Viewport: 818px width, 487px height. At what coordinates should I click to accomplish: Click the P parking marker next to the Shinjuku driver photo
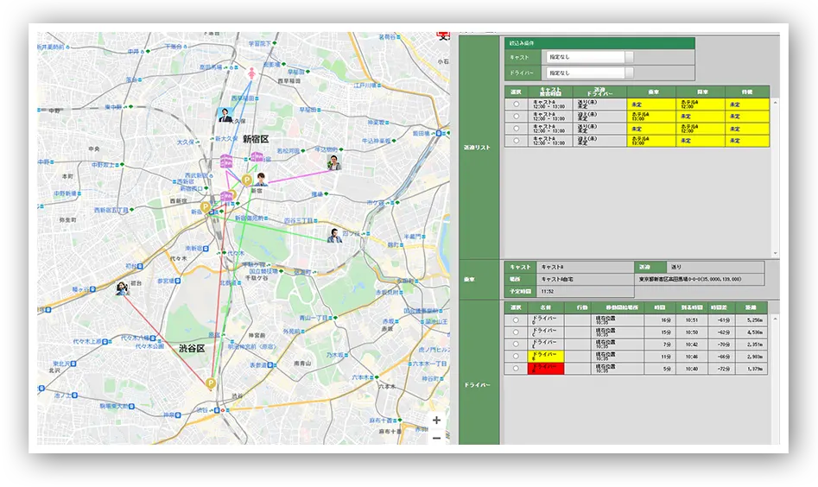tap(247, 180)
